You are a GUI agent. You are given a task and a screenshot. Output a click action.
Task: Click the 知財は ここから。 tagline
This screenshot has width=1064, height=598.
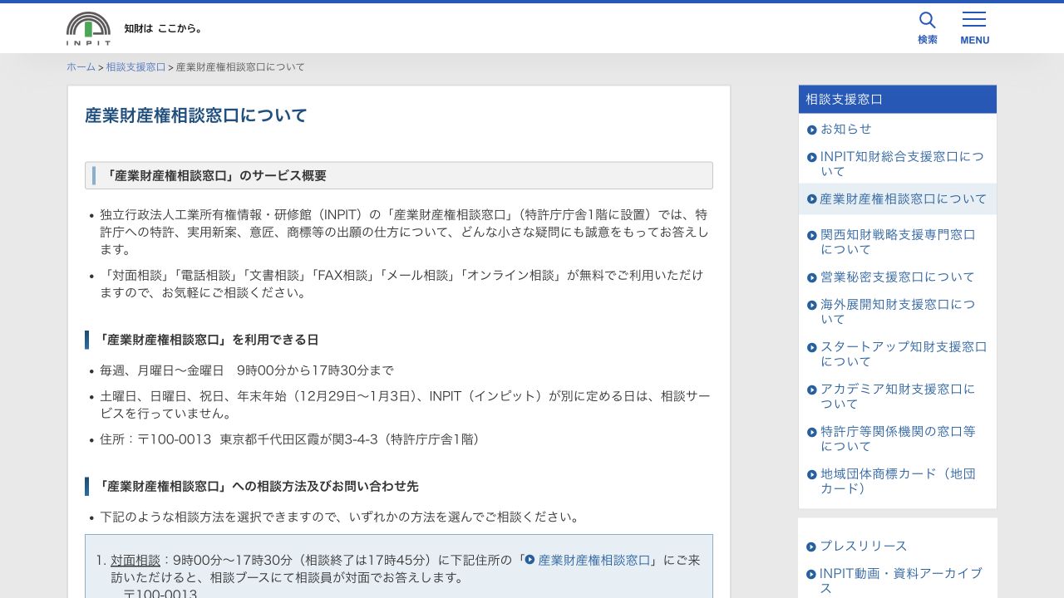coord(163,28)
